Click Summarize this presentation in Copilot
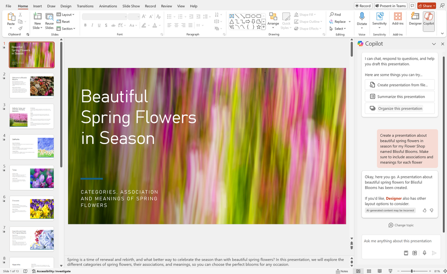 point(400,96)
